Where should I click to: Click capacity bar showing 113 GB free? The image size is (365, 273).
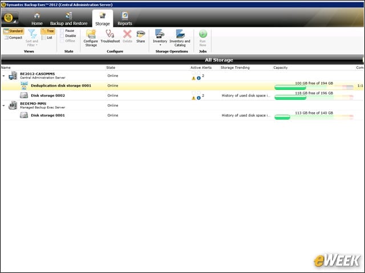pos(314,117)
